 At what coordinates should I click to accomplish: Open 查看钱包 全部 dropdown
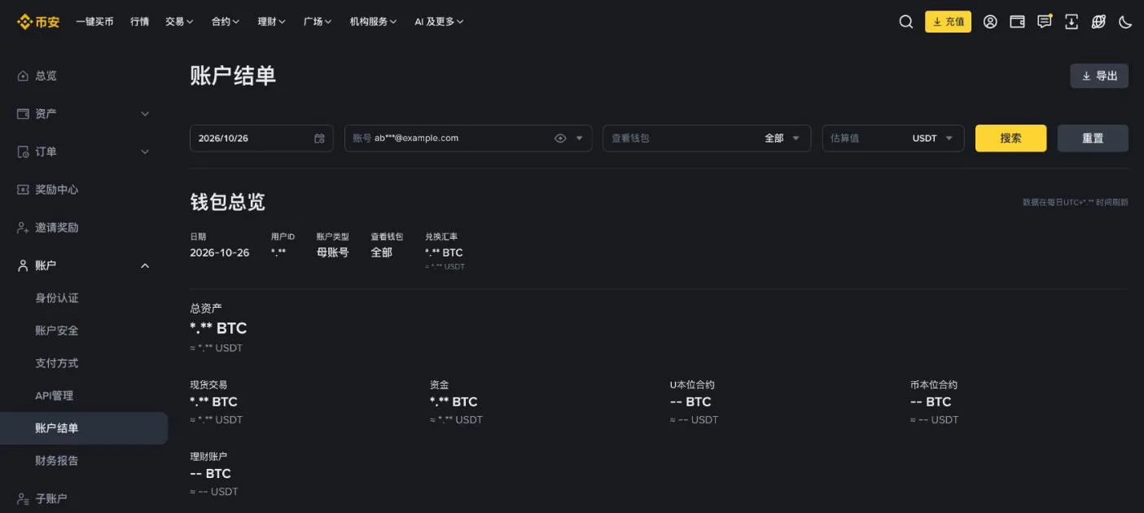[x=707, y=138]
